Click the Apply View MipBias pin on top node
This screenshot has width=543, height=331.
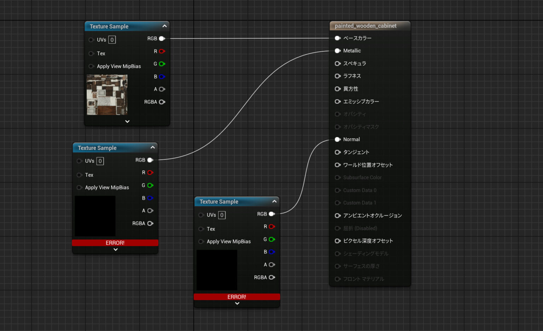(x=91, y=66)
